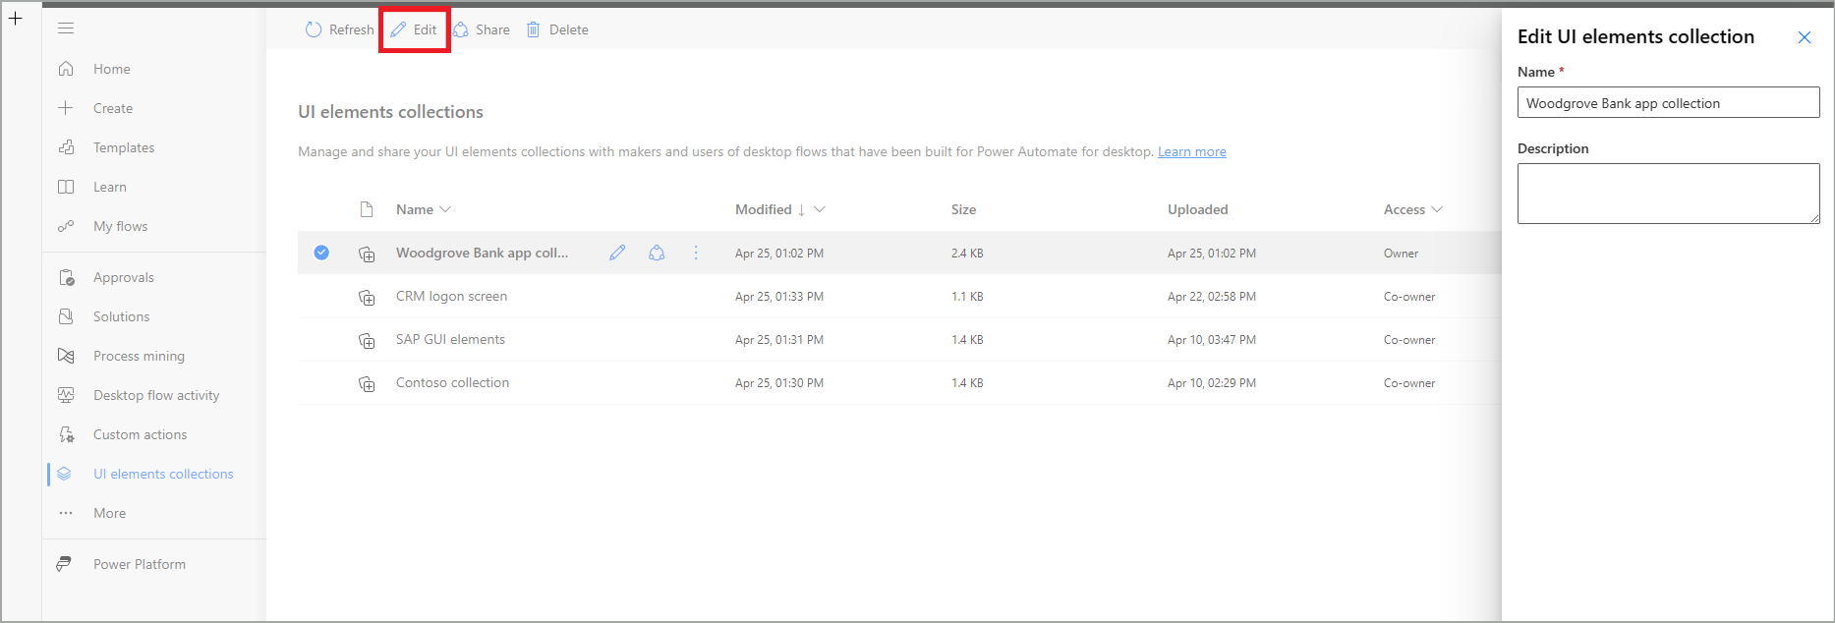Image resolution: width=1835 pixels, height=623 pixels.
Task: Click Edit pencil in the toolbar
Action: [398, 29]
